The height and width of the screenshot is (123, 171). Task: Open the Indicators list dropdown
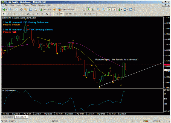pos(120,10)
